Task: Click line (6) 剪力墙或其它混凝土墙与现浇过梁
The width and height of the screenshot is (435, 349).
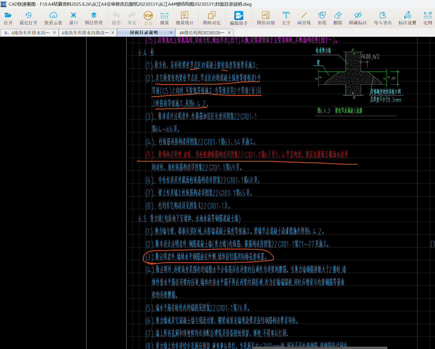Action: (222, 320)
